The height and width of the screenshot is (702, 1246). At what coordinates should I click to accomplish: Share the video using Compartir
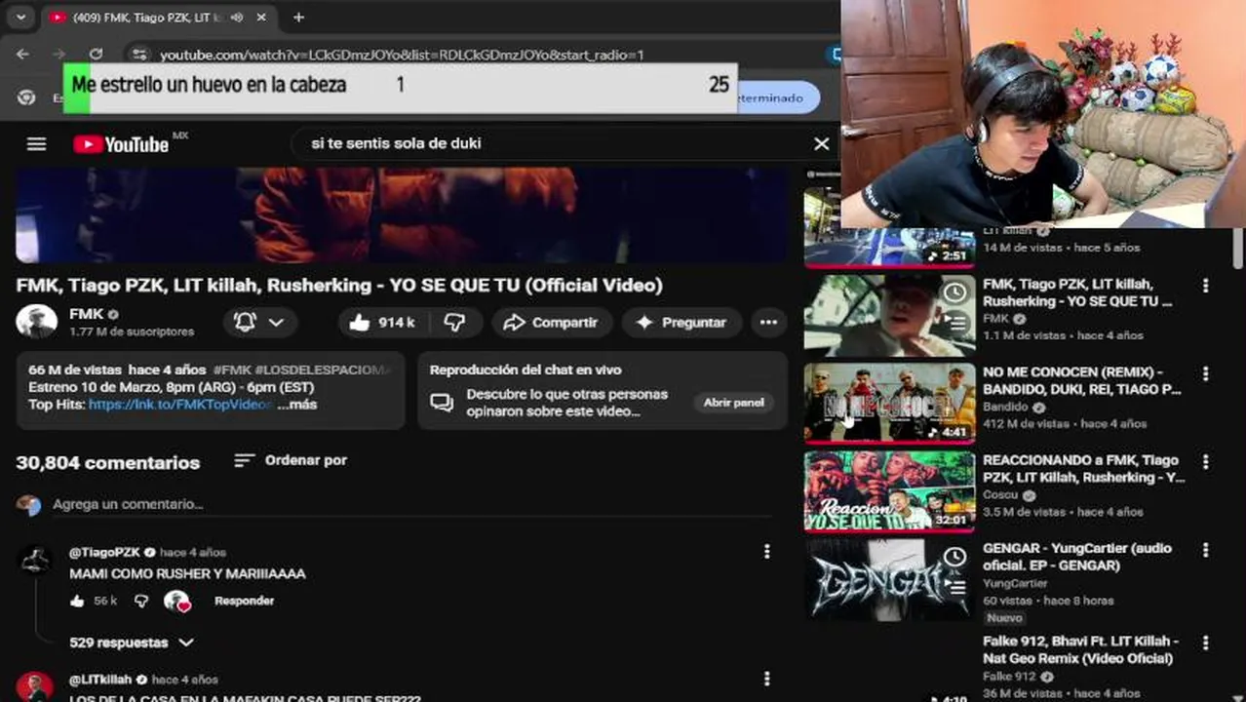[551, 322]
